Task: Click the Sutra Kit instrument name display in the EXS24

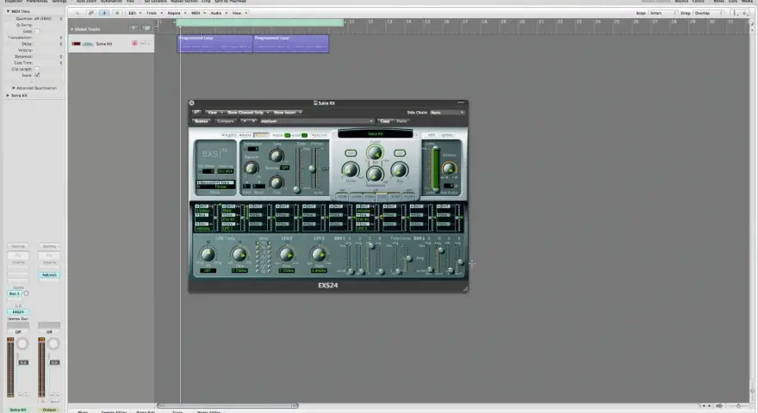Action: 376,134
